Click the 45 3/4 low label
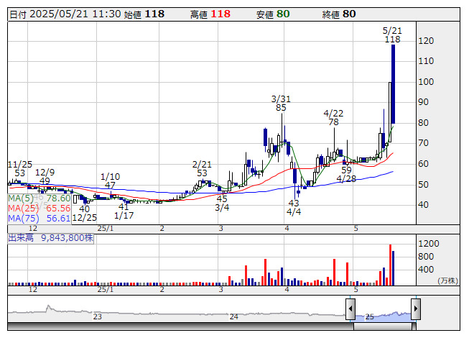Viewport: 469px width, 338px height. point(222,203)
